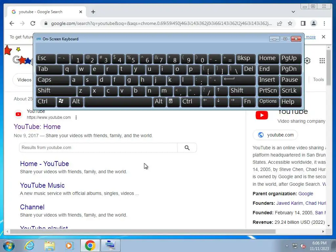Toggle the Fn key on keyboard
The image size is (336, 252).
point(249,102)
